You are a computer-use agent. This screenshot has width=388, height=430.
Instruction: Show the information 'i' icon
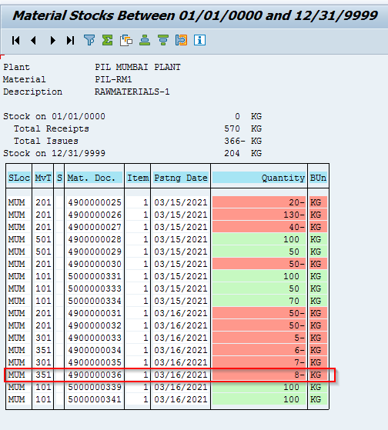199,40
